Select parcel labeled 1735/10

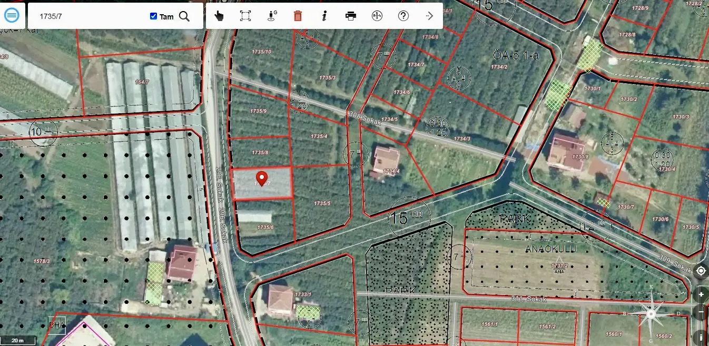[262, 52]
